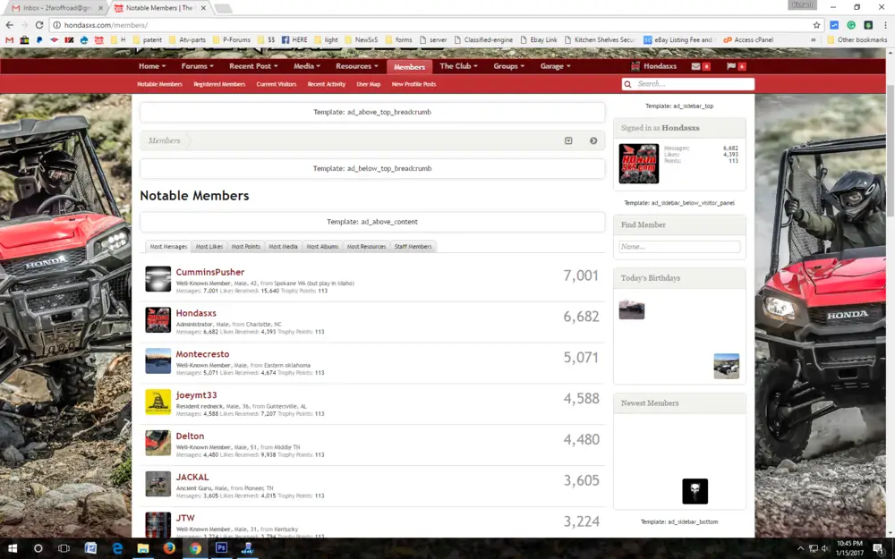Go back using the browser arrow

[x=9, y=25]
